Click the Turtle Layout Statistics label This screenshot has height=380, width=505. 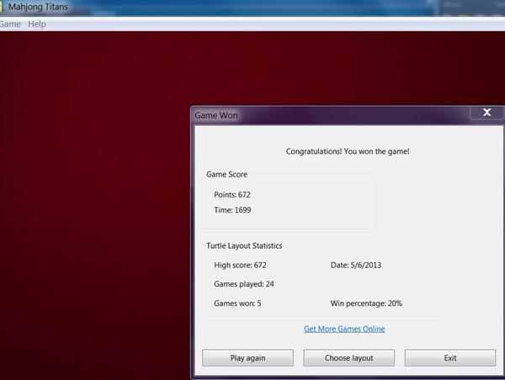click(x=244, y=245)
